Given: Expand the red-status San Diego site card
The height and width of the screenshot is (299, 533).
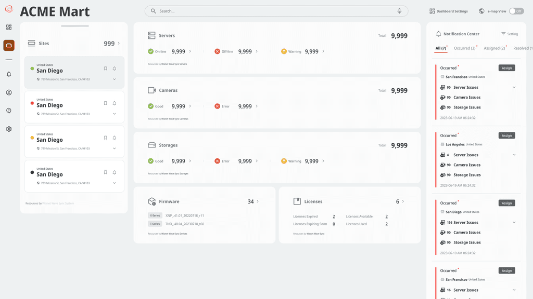Looking at the screenshot, I should [115, 114].
